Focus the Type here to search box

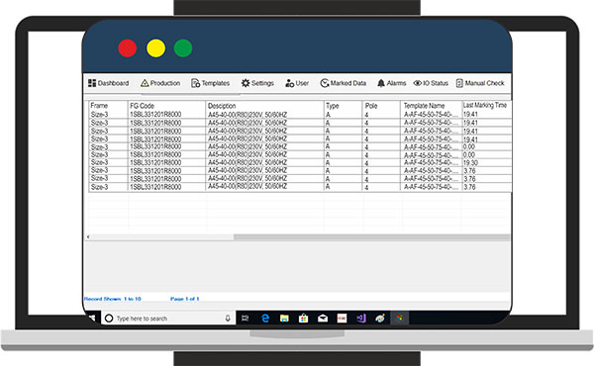168,319
